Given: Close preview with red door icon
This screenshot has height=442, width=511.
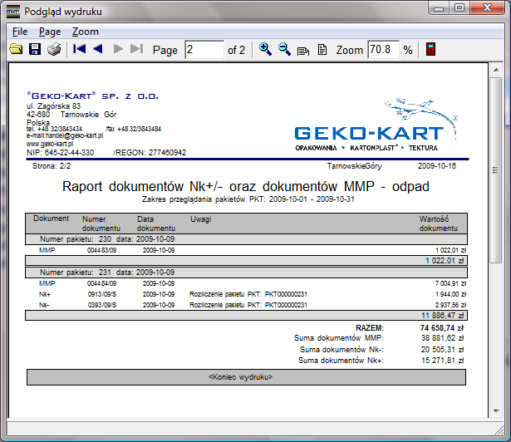Looking at the screenshot, I should (x=431, y=50).
